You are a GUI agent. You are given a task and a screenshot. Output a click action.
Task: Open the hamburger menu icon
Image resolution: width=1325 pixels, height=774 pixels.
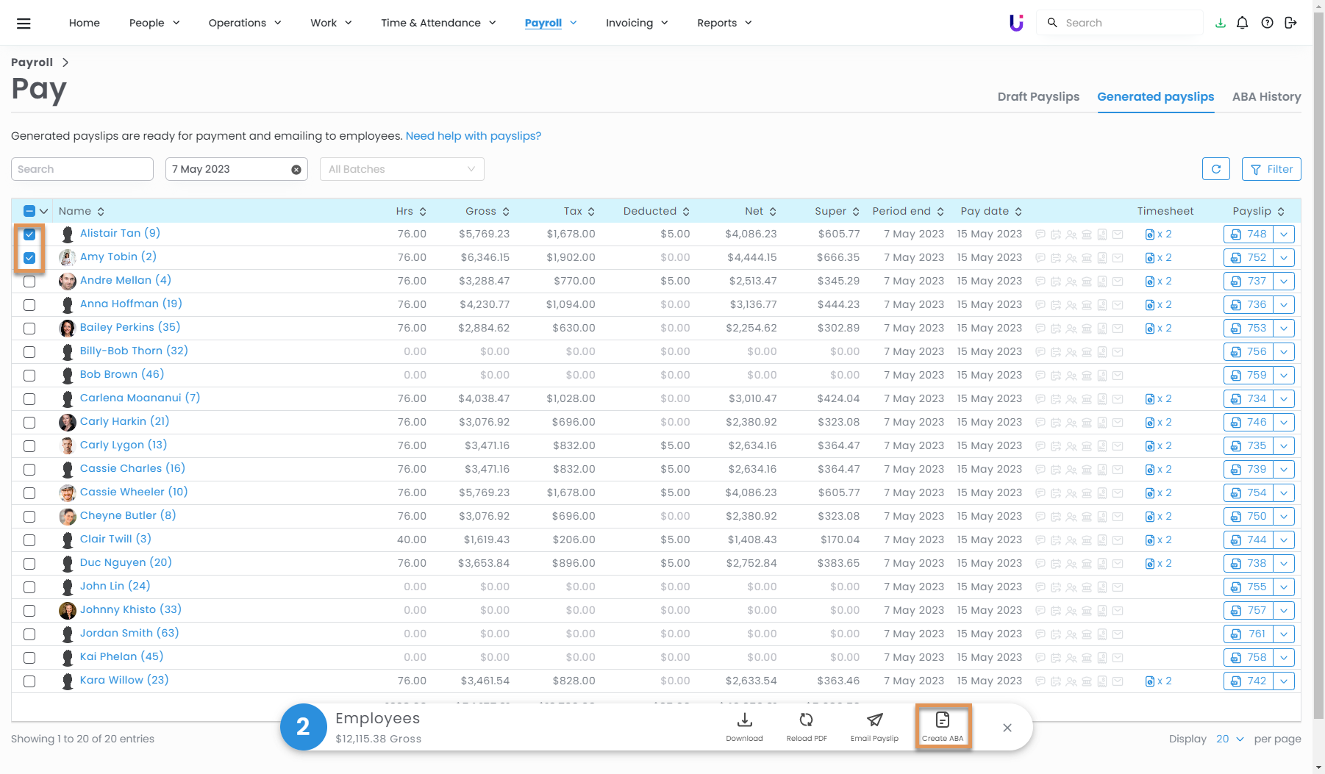(24, 23)
